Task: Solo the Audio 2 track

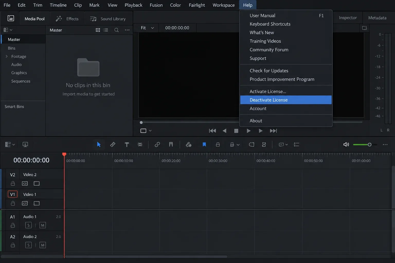Action: click(x=28, y=245)
